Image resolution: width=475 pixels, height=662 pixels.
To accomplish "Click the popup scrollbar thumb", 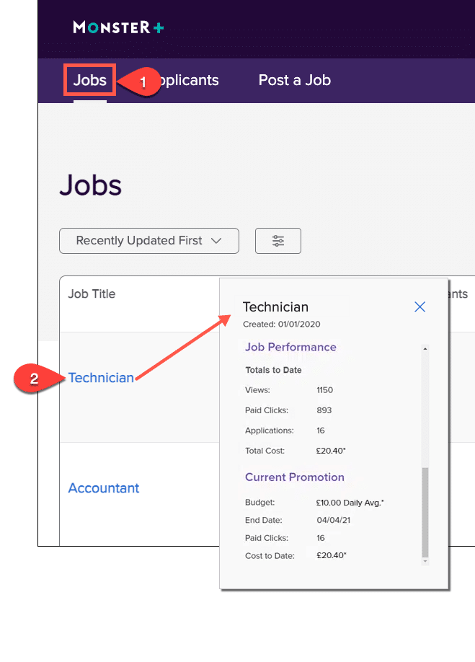I will click(x=425, y=513).
